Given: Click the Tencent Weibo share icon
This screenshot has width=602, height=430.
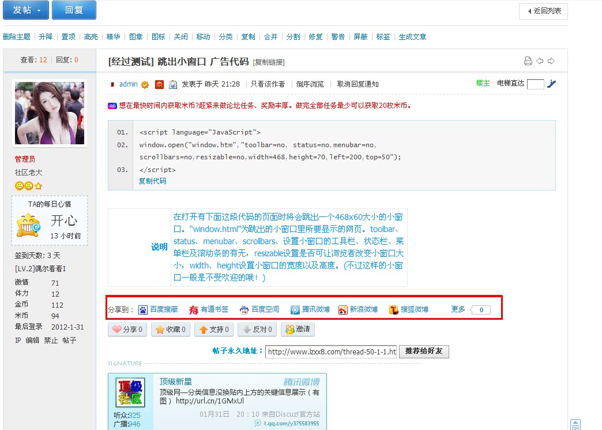Looking at the screenshot, I should point(295,310).
